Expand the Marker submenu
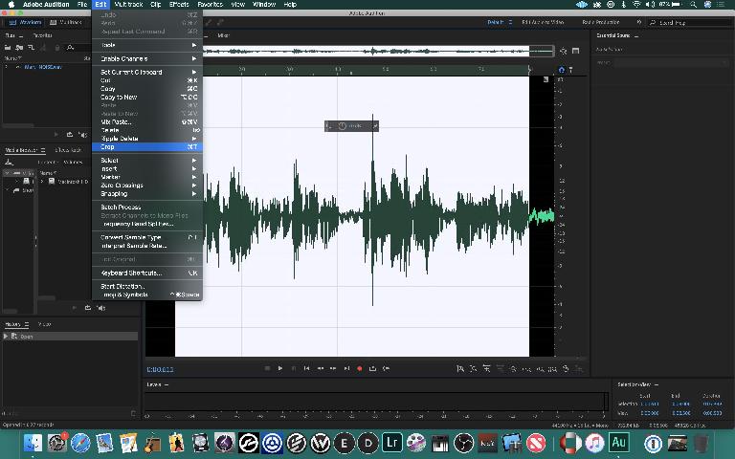The image size is (735, 459). point(147,177)
